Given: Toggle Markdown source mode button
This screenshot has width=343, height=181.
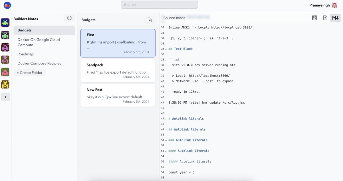Looking at the screenshot, I should pyautogui.click(x=336, y=18).
